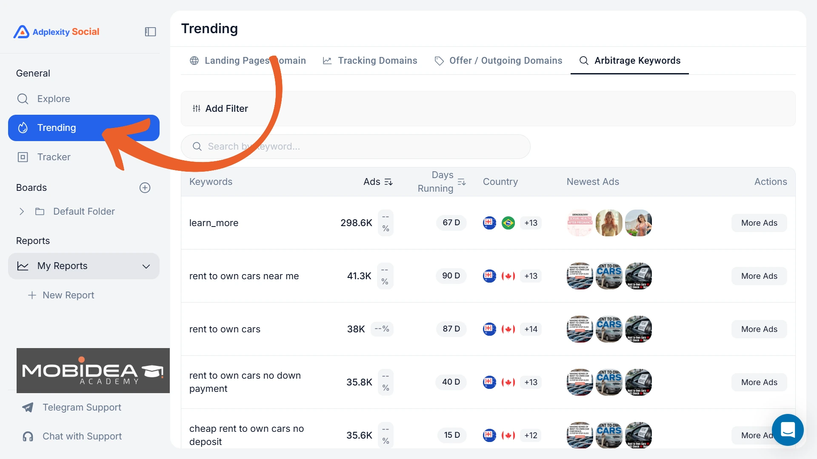The width and height of the screenshot is (817, 459).
Task: Open first ad thumbnail for learn_more
Action: pyautogui.click(x=580, y=223)
